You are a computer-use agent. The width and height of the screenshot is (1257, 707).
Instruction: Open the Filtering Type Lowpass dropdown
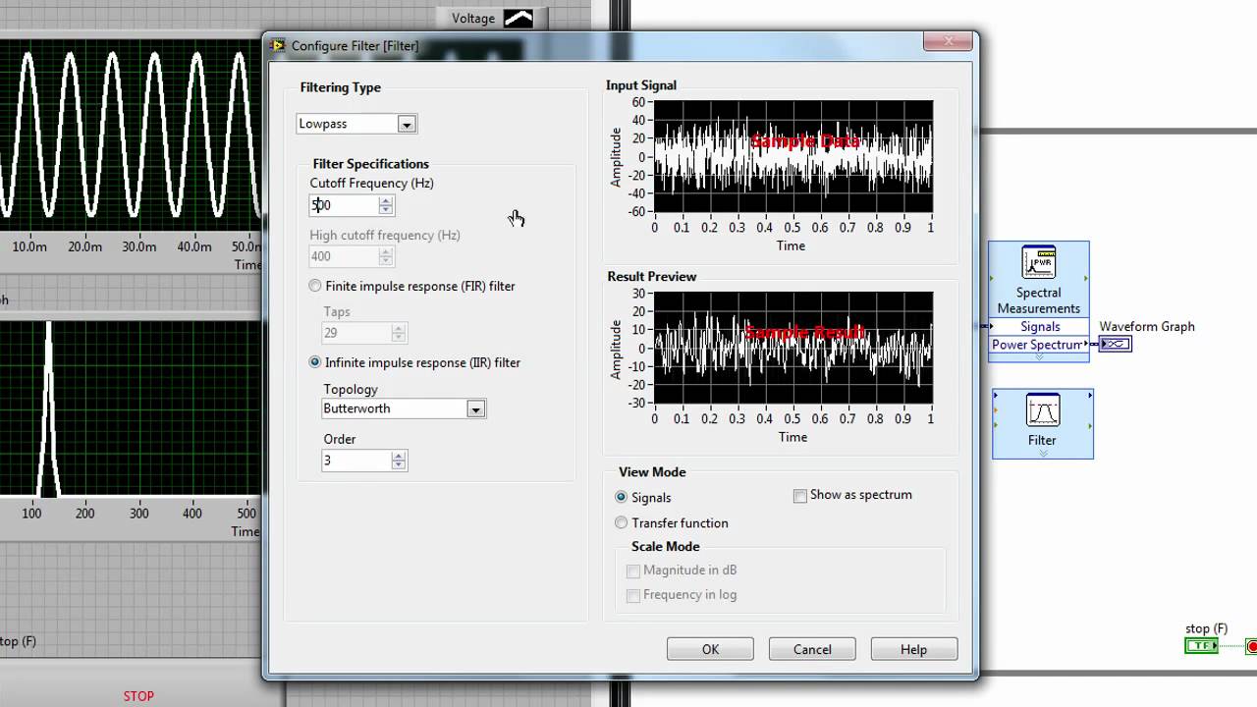pos(406,124)
